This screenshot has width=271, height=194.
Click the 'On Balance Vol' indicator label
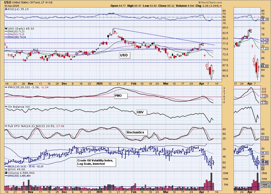point(17,107)
